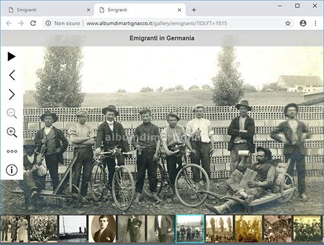
Task: Open more options via the three-circle icon
Action: 12,151
